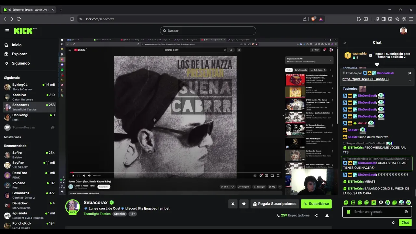Go to Inicio in sidebar
This screenshot has height=234, width=416.
tap(17, 45)
